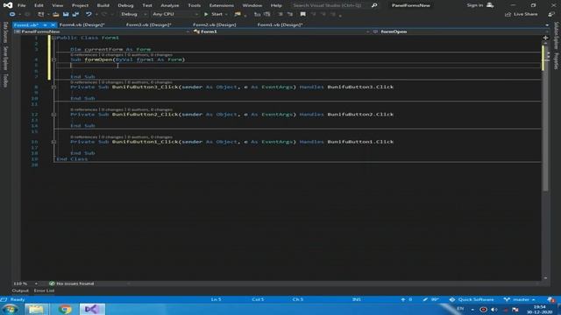Click the notifications icon in the status bar
The width and height of the screenshot is (561, 315).
(x=551, y=299)
